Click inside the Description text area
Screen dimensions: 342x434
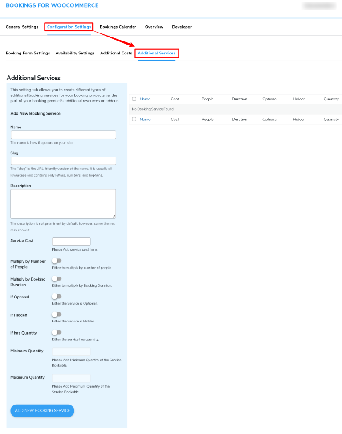coord(63,203)
